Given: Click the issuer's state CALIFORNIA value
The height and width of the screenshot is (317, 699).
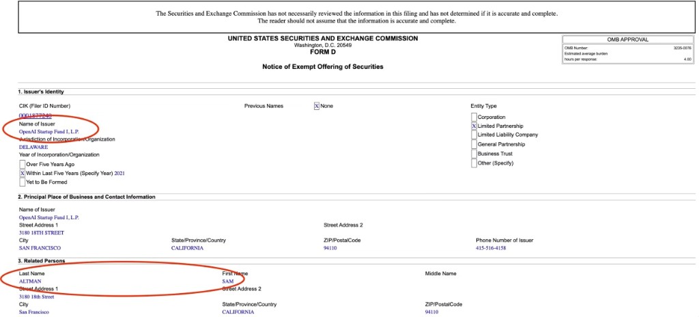Looking at the screenshot, I should click(x=187, y=248).
